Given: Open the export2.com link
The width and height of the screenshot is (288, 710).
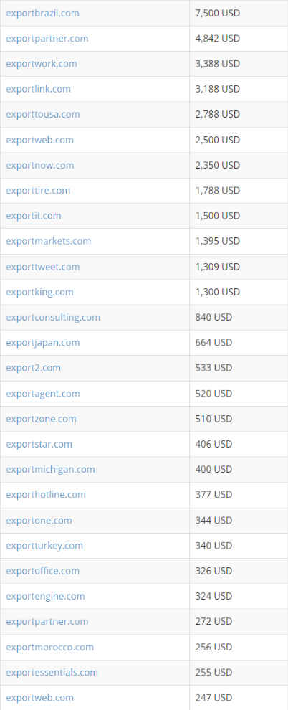Looking at the screenshot, I should [34, 368].
